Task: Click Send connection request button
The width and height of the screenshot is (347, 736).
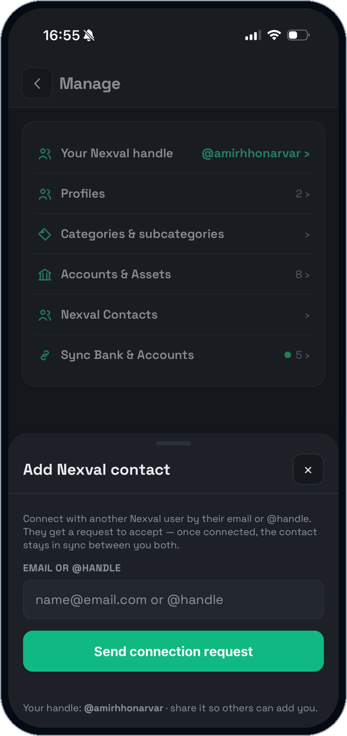Action: coord(173,651)
